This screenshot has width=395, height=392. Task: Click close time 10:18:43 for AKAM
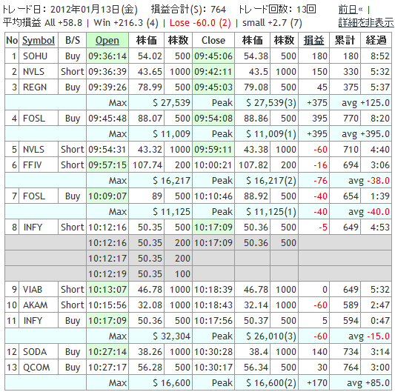coord(213,305)
